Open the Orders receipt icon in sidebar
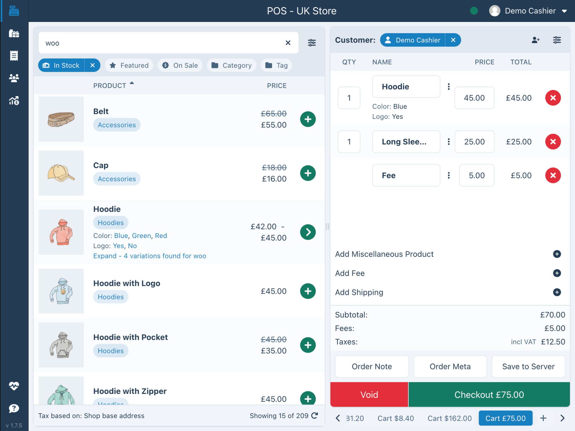 [x=14, y=56]
